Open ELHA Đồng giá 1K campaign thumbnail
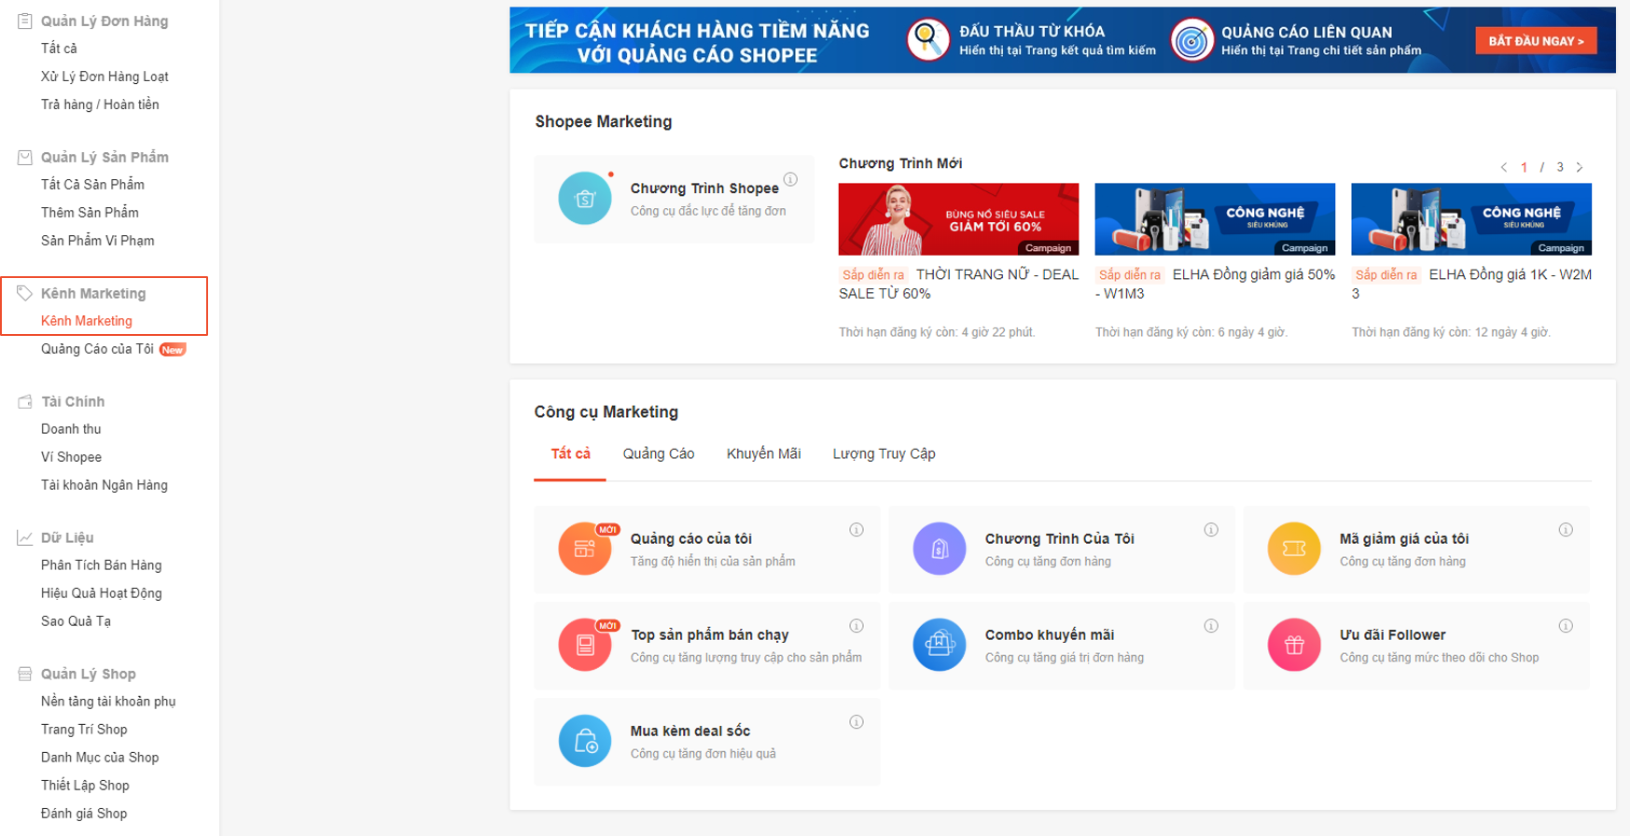Viewport: 1630px width, 836px height. (x=1471, y=219)
